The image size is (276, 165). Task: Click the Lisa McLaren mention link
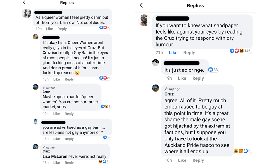(x=55, y=157)
